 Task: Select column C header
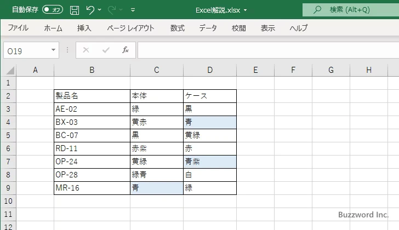[x=157, y=70]
